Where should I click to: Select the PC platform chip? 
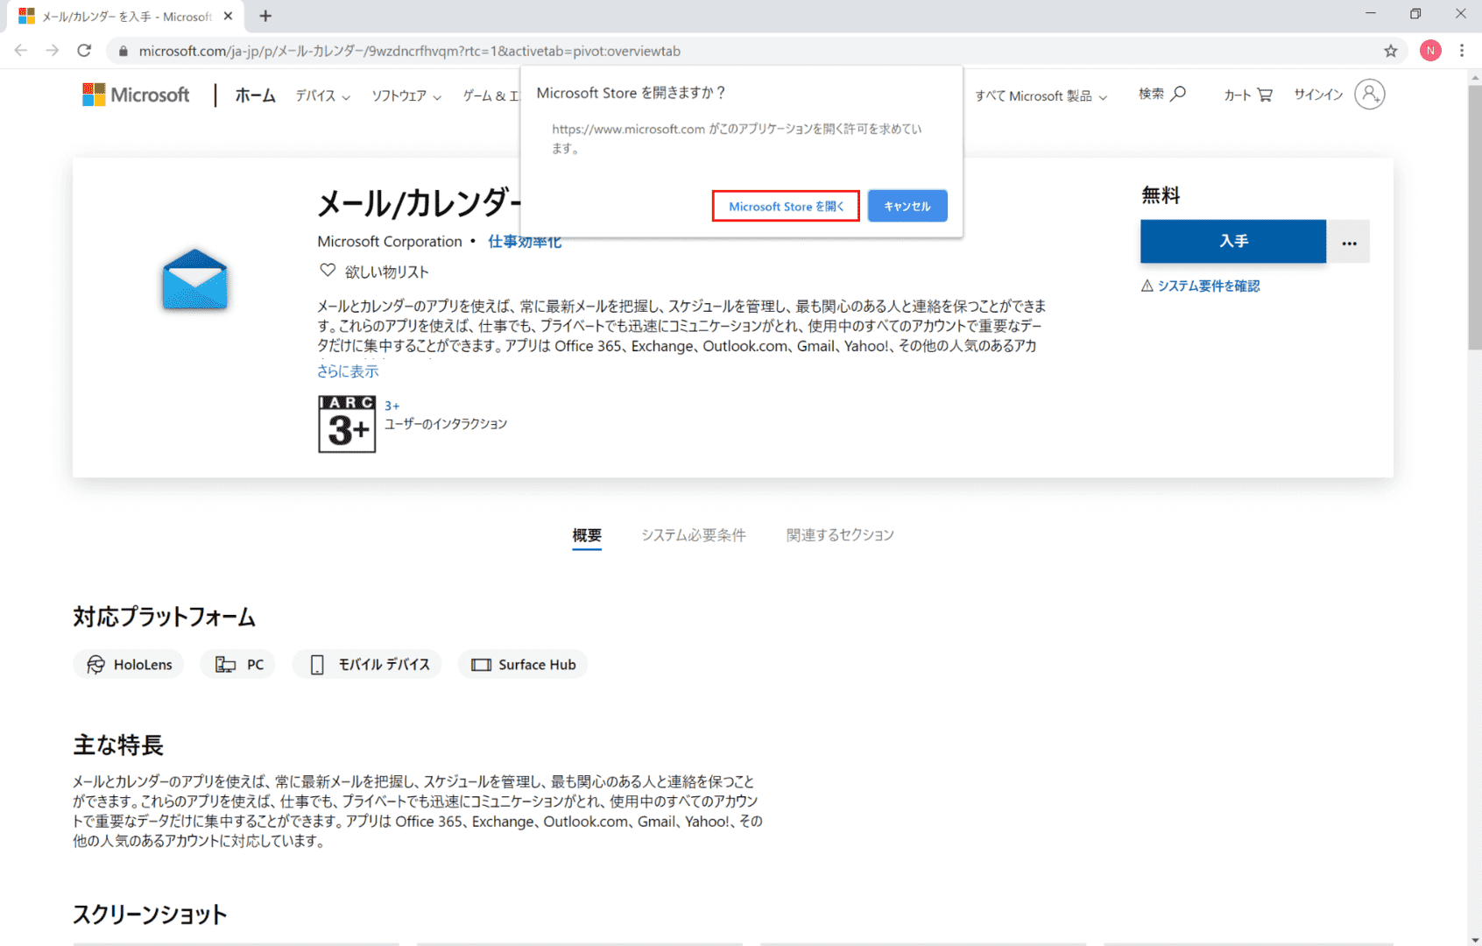coord(238,665)
